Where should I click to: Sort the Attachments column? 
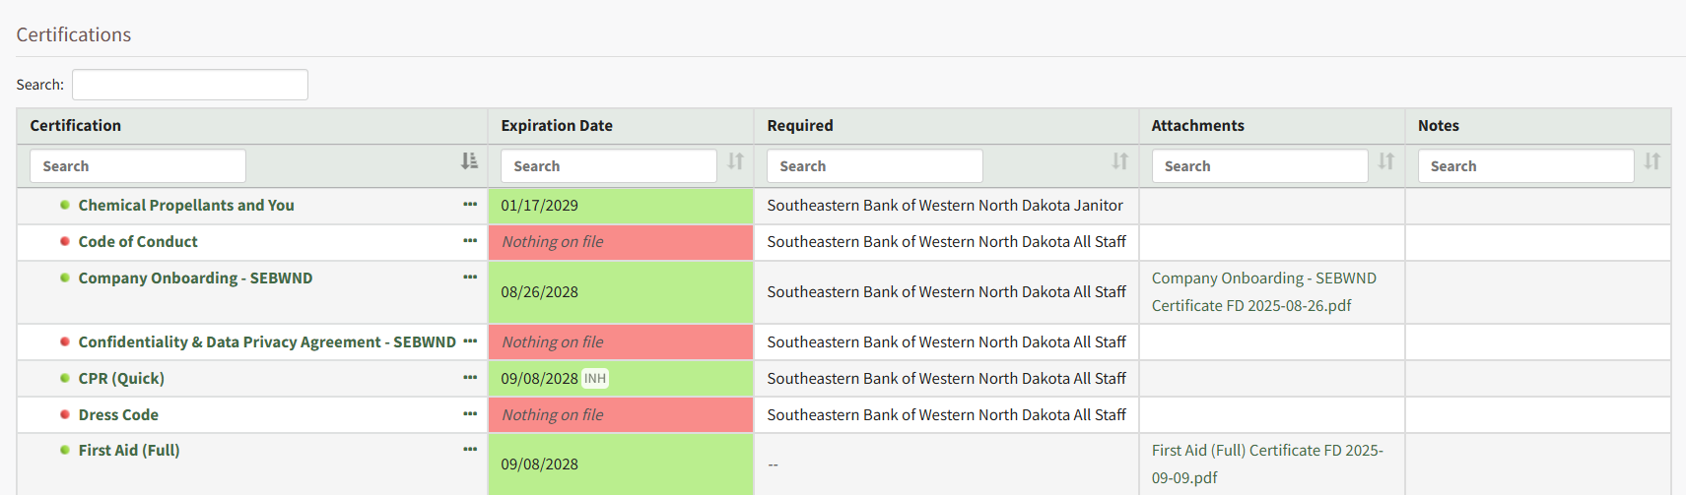pos(1385,161)
